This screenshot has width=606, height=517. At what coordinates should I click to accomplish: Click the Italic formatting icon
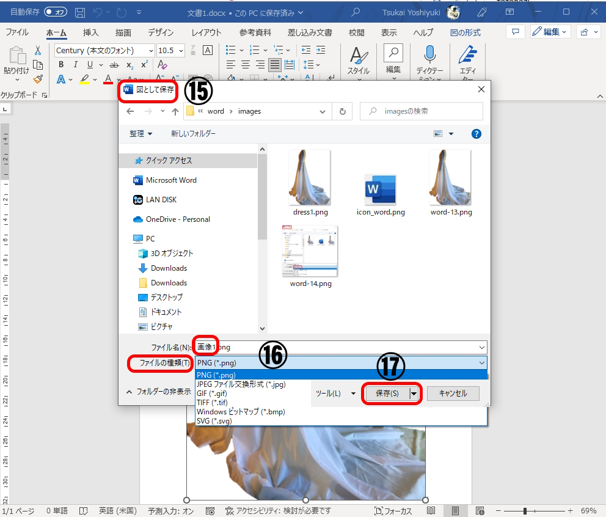[76, 65]
